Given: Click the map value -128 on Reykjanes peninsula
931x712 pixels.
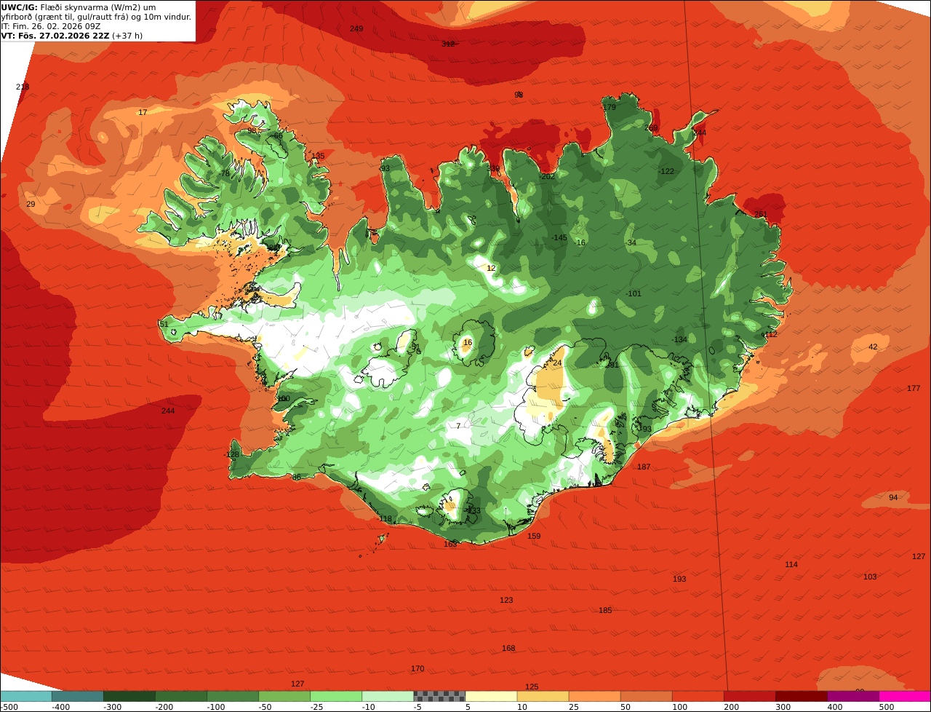Looking at the screenshot, I should (x=231, y=455).
